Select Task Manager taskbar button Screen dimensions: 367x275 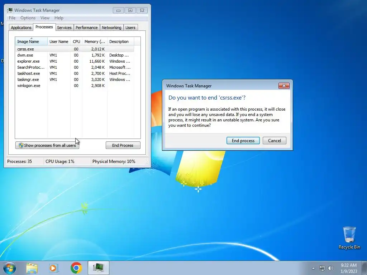pos(99,268)
